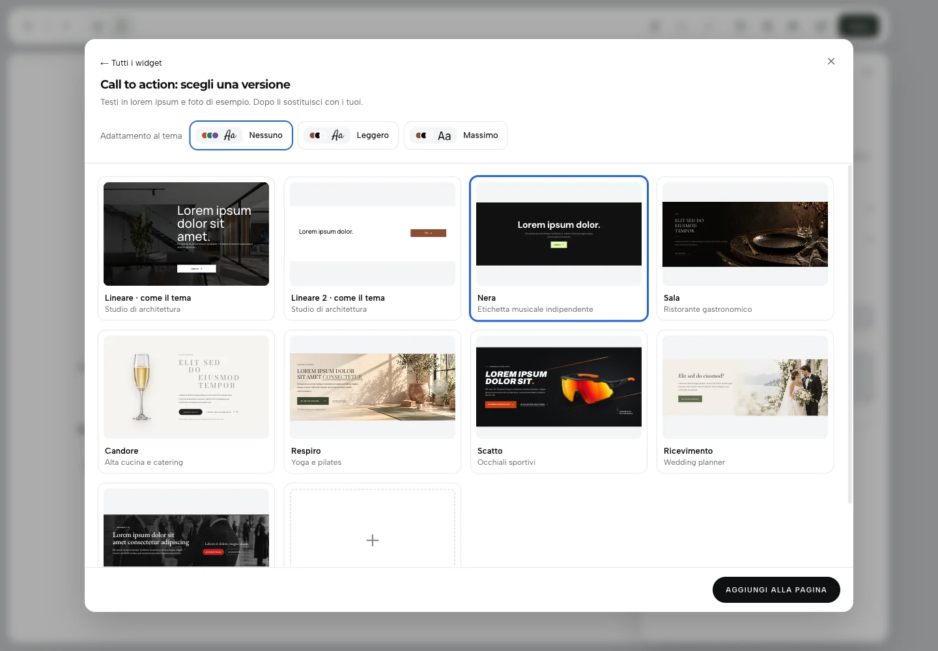Pick the Nera template card

(x=559, y=249)
